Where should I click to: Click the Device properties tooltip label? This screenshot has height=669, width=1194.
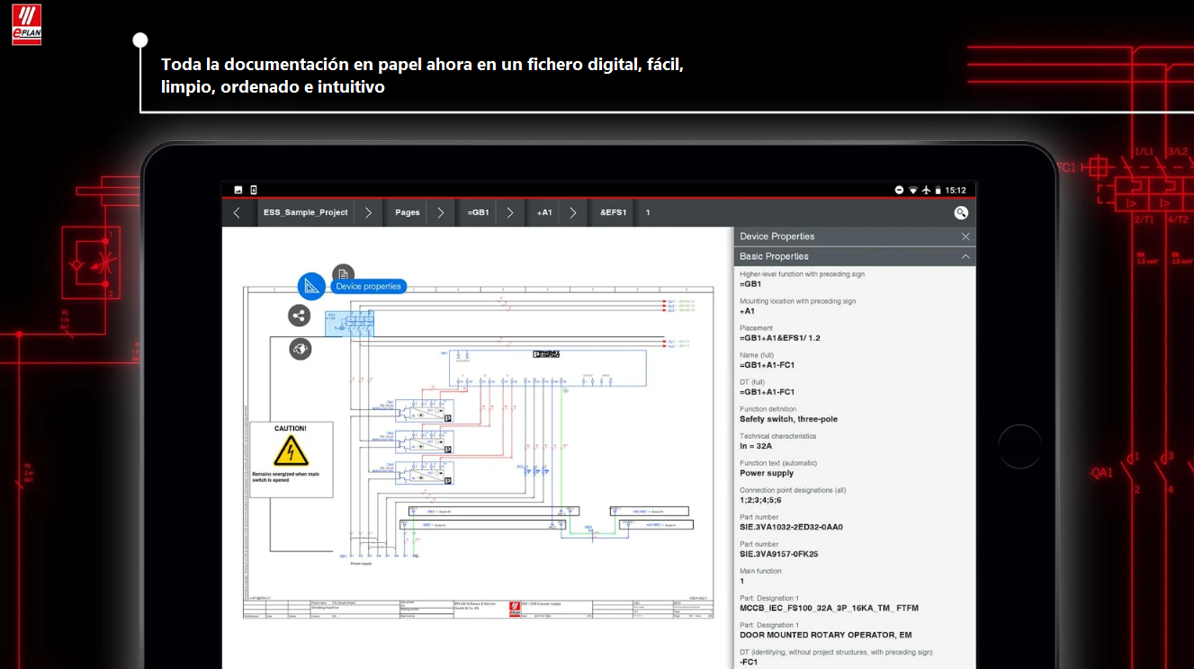368,286
